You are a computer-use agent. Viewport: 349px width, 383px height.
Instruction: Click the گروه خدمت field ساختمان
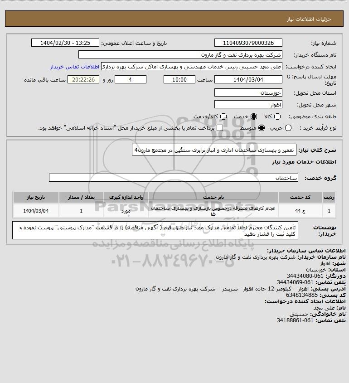click(174, 178)
